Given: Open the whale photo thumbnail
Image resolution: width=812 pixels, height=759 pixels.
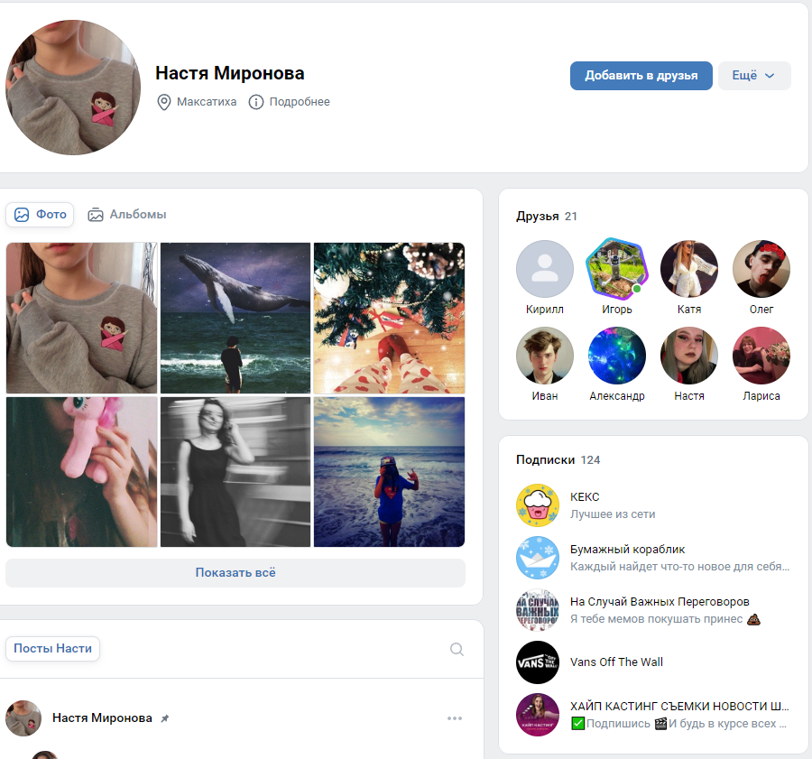Looking at the screenshot, I should point(235,318).
